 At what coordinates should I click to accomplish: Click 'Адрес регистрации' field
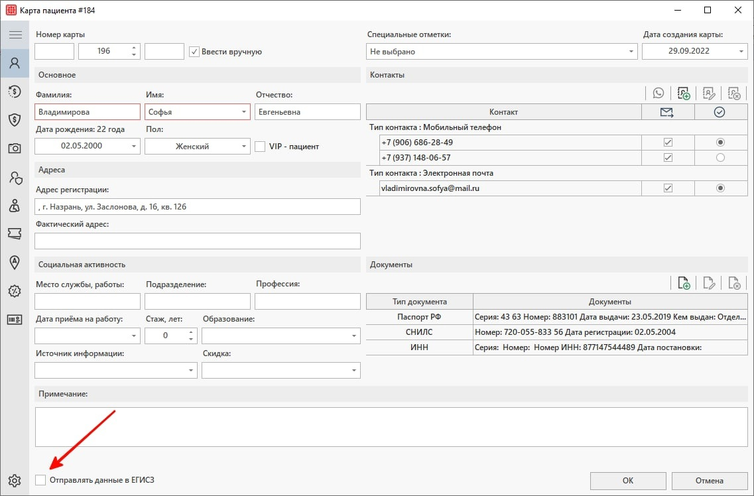pos(197,207)
